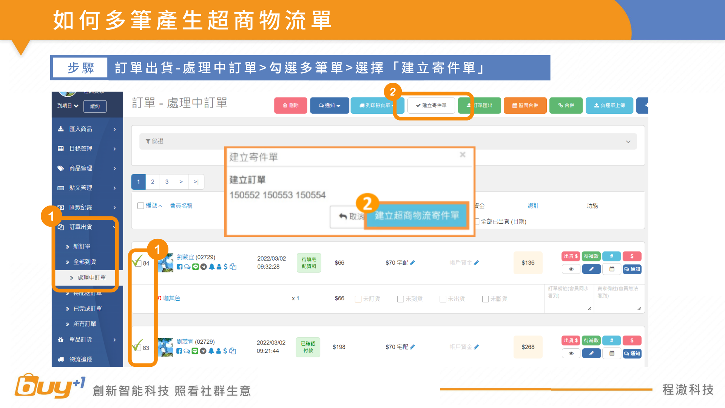Toggle the select-all checkbox beside 編號
725x408 pixels.
point(141,206)
